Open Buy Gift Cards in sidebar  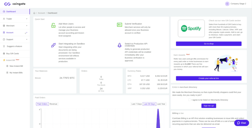[x=15, y=54]
